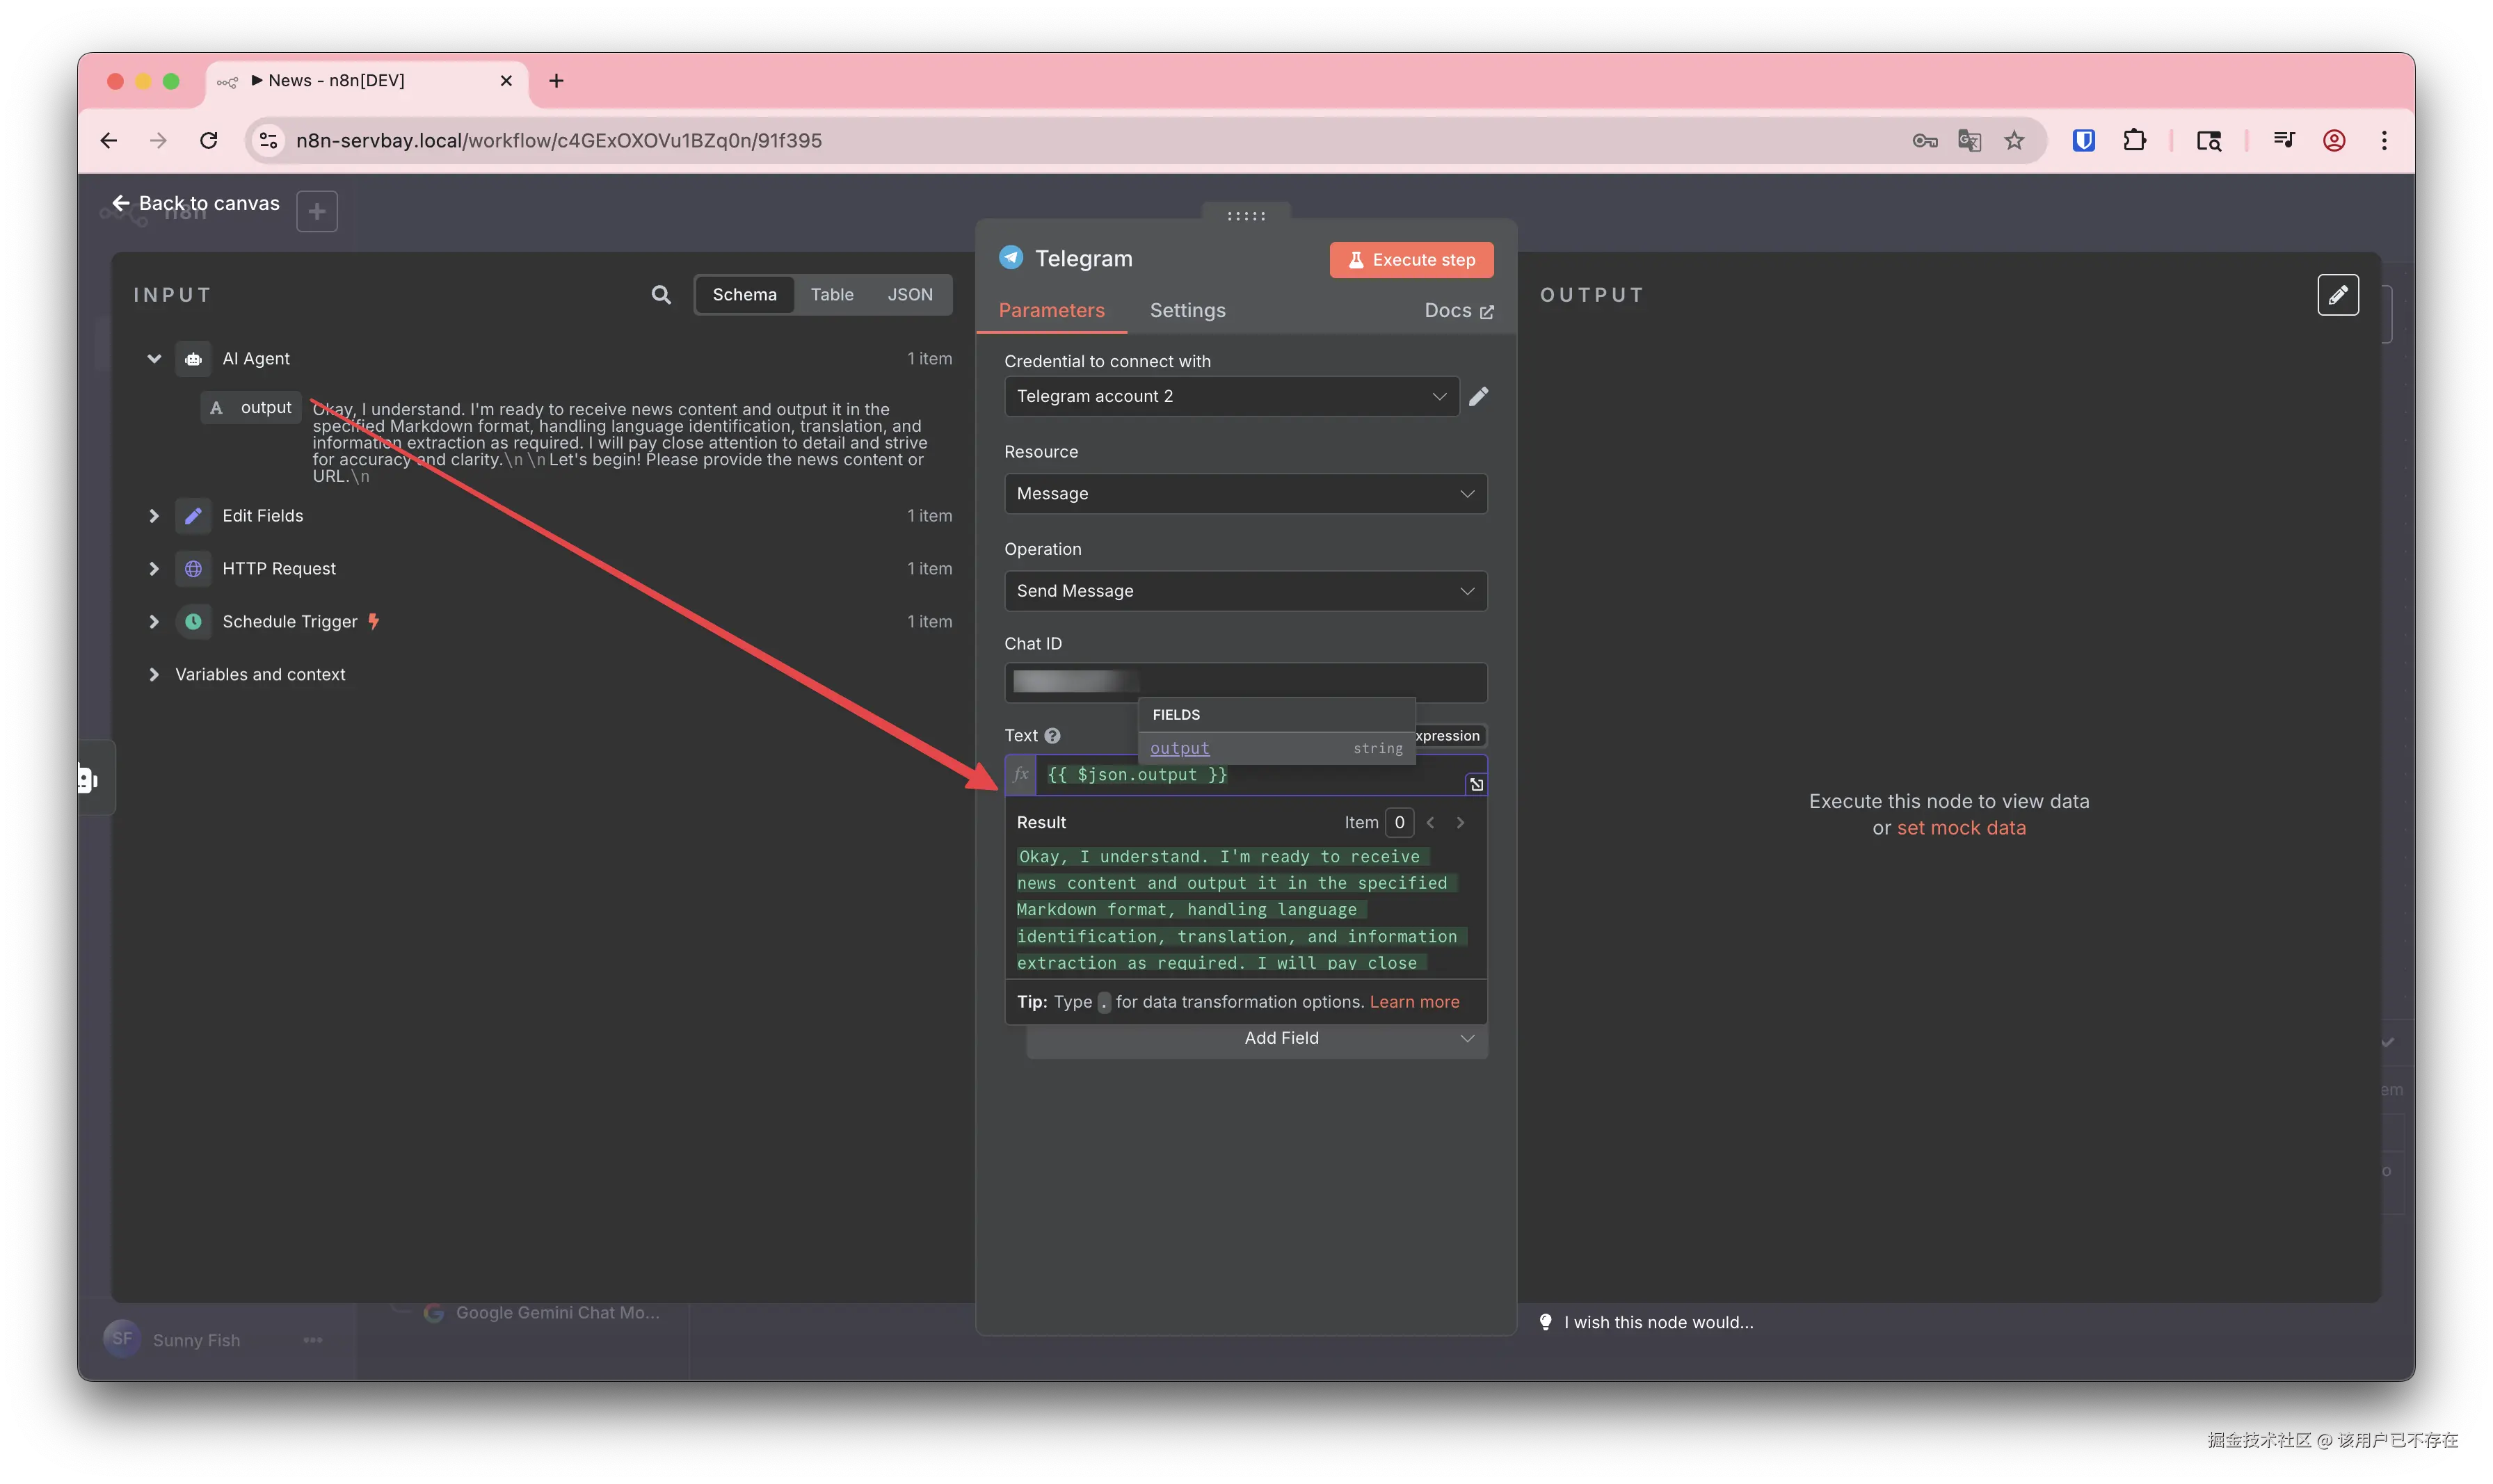Expand the HTTP Request input node
Viewport: 2493px width, 1484px height.
[x=154, y=568]
